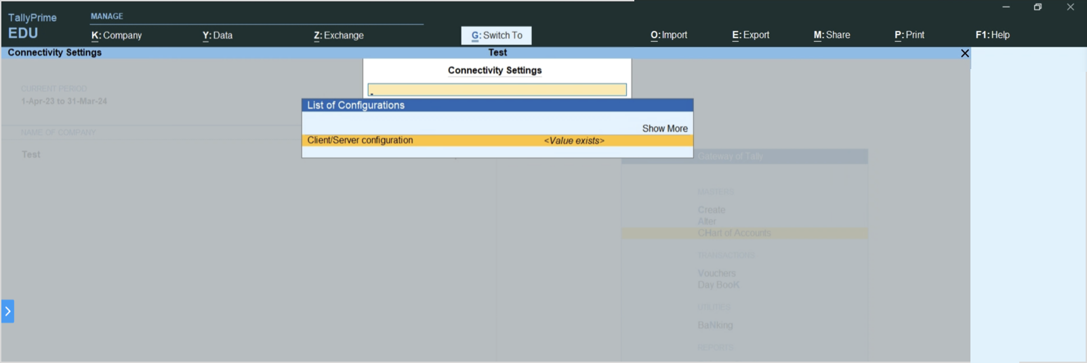Image resolution: width=1087 pixels, height=363 pixels.
Task: Click Show More in configurations list
Action: pyautogui.click(x=665, y=129)
